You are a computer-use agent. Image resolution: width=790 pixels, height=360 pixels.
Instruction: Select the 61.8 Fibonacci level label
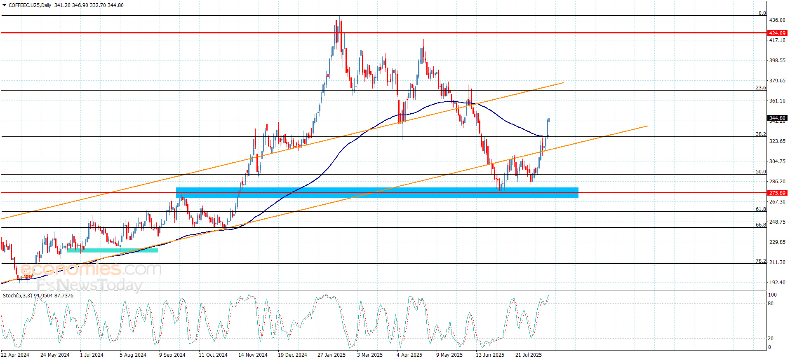[x=761, y=209]
